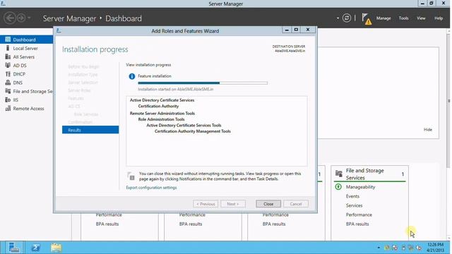The image size is (452, 254).
Task: Click the DNS icon in sidebar
Action: (8, 83)
